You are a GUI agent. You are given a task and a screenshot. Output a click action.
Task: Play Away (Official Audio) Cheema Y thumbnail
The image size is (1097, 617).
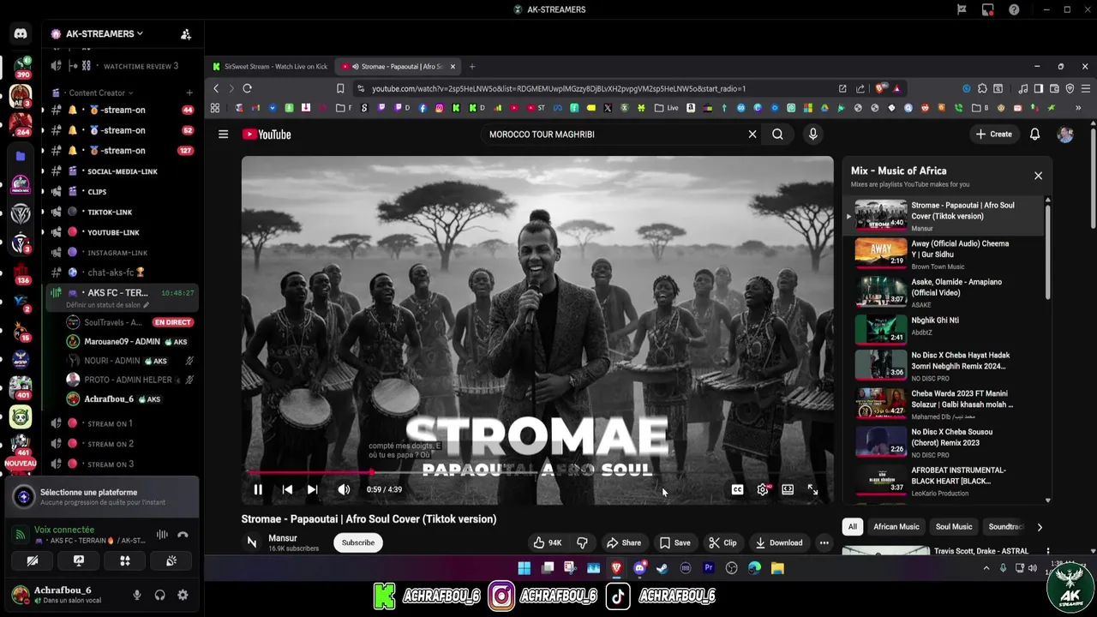(x=880, y=253)
